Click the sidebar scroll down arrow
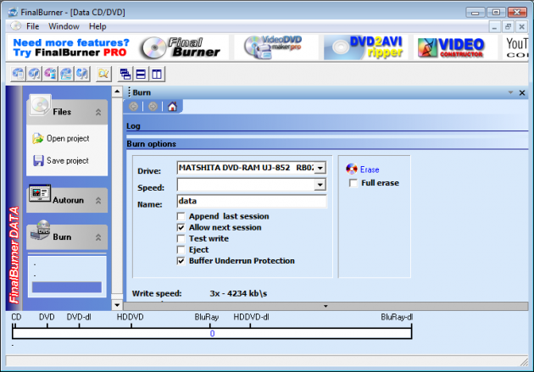The height and width of the screenshot is (372, 534). click(x=117, y=305)
